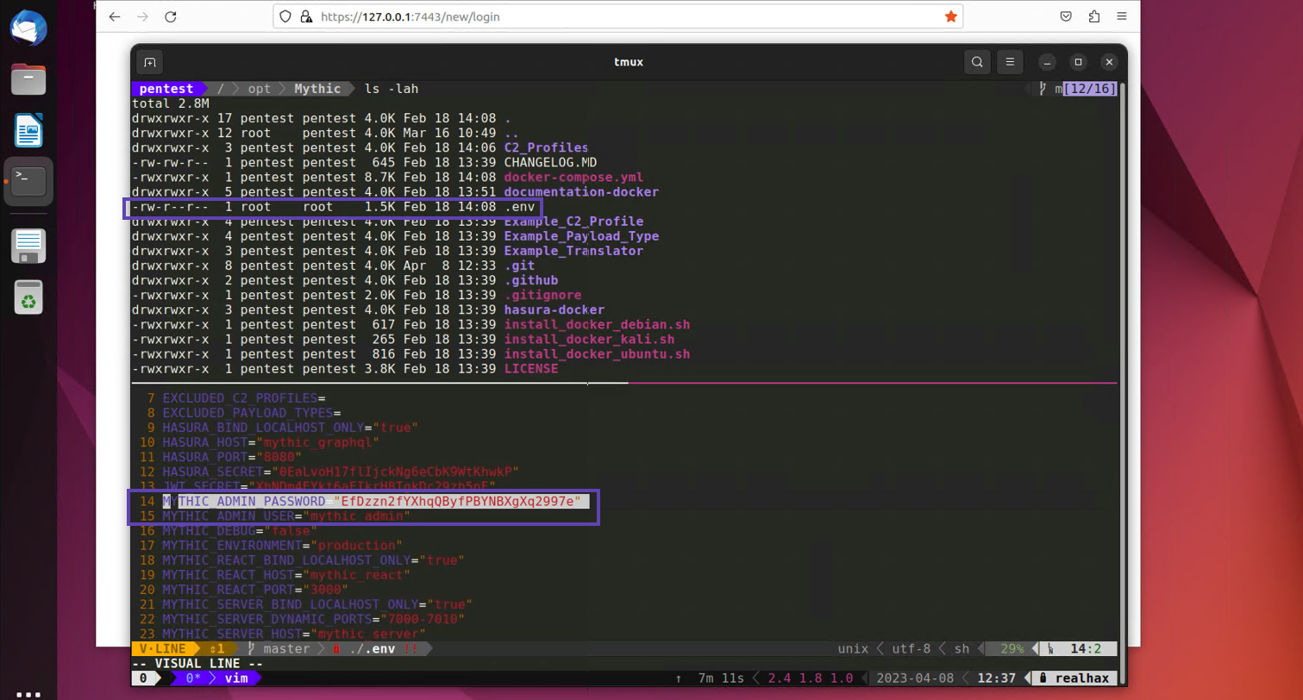Click the lock icon in address bar
Image resolution: width=1303 pixels, height=700 pixels.
coord(305,16)
